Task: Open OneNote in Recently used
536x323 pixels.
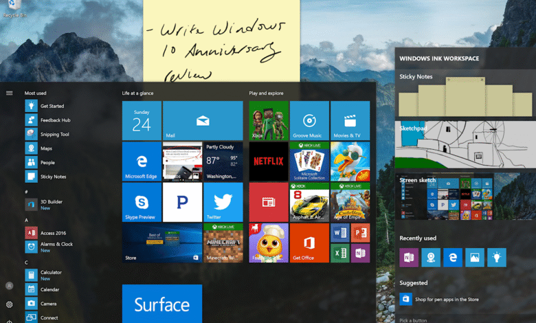Action: click(409, 257)
